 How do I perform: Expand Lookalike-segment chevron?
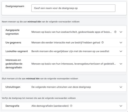coord(121,51)
